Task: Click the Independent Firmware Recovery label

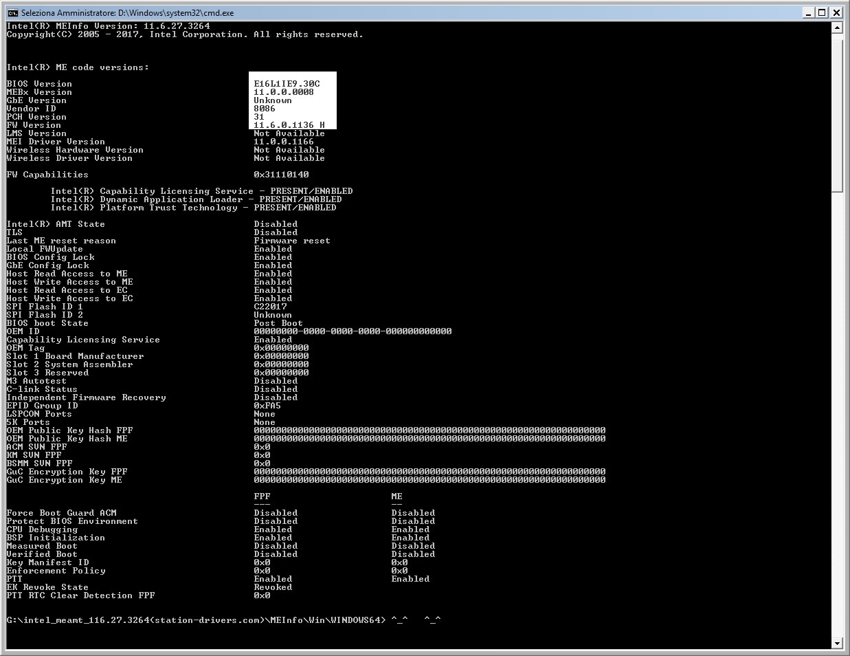Action: 86,397
